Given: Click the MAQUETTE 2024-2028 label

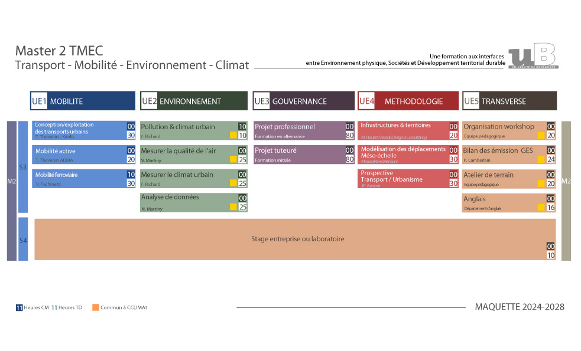Looking at the screenshot, I should [x=520, y=307].
